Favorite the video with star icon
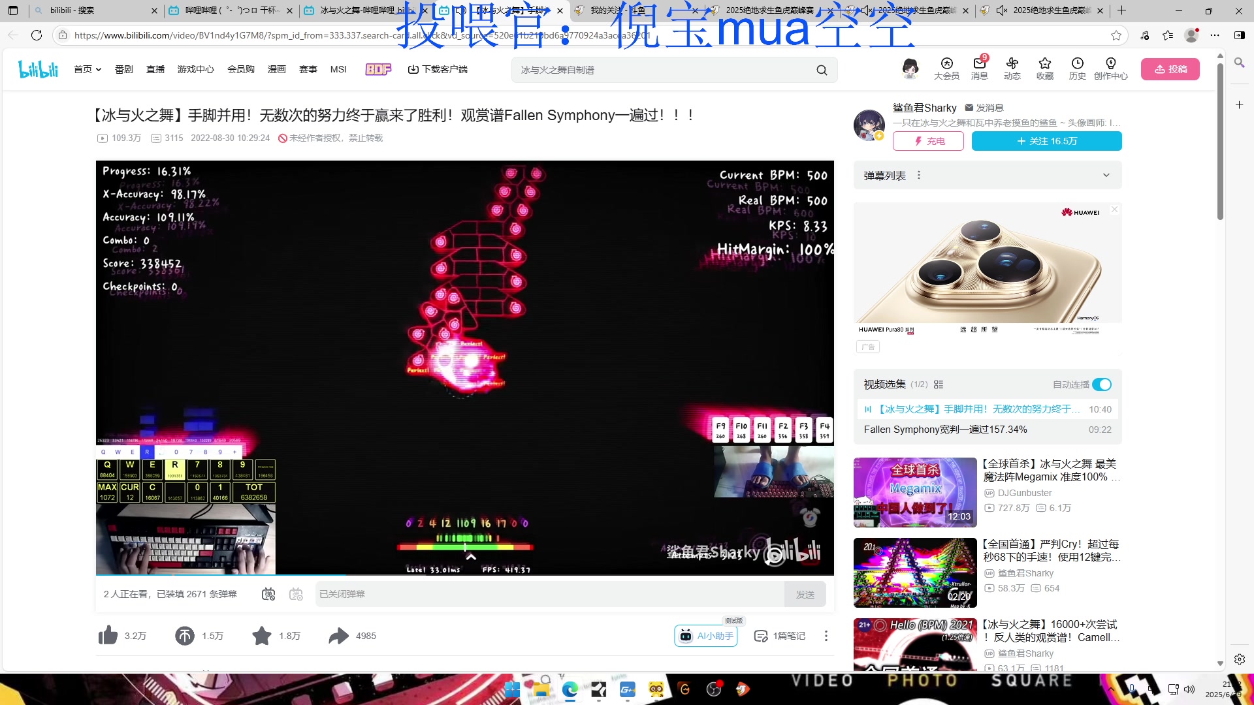 [x=262, y=636]
